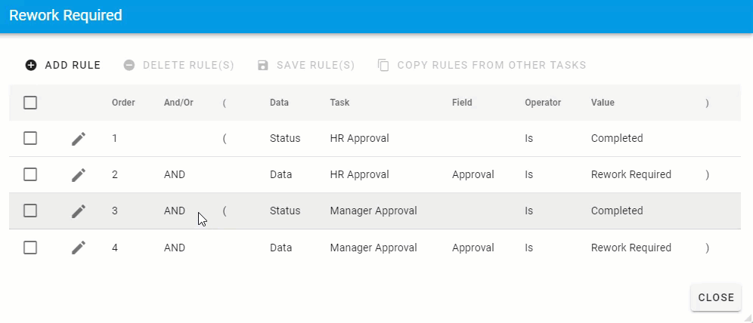
Task: Tick the checkbox for rule 4
Action: coord(30,248)
